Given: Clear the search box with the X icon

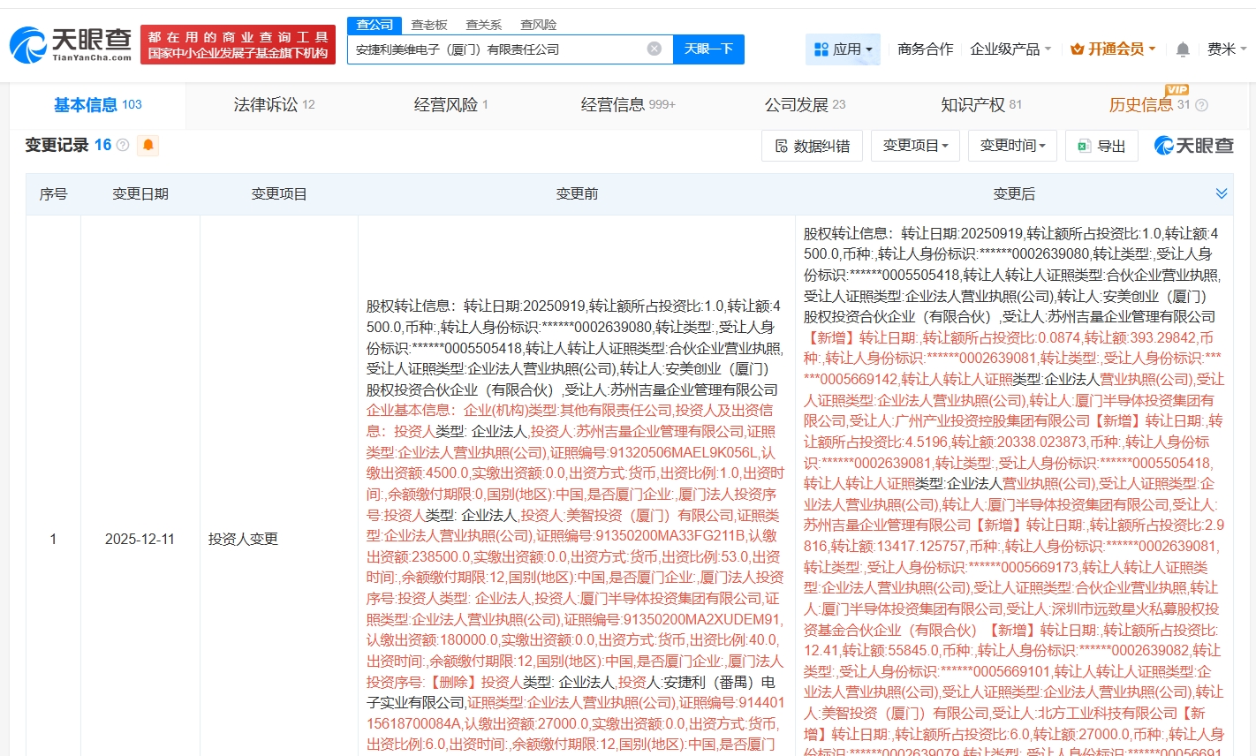Looking at the screenshot, I should point(654,49).
